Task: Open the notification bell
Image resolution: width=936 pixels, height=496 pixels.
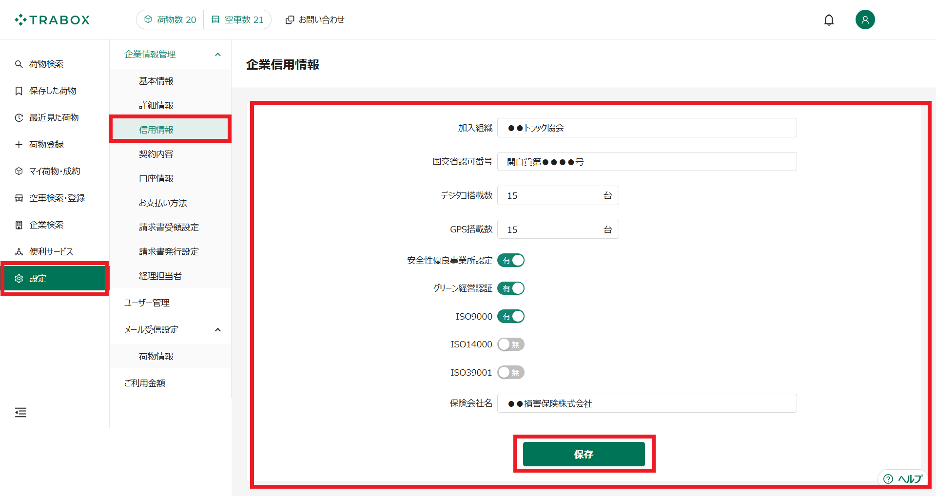Action: pos(829,20)
